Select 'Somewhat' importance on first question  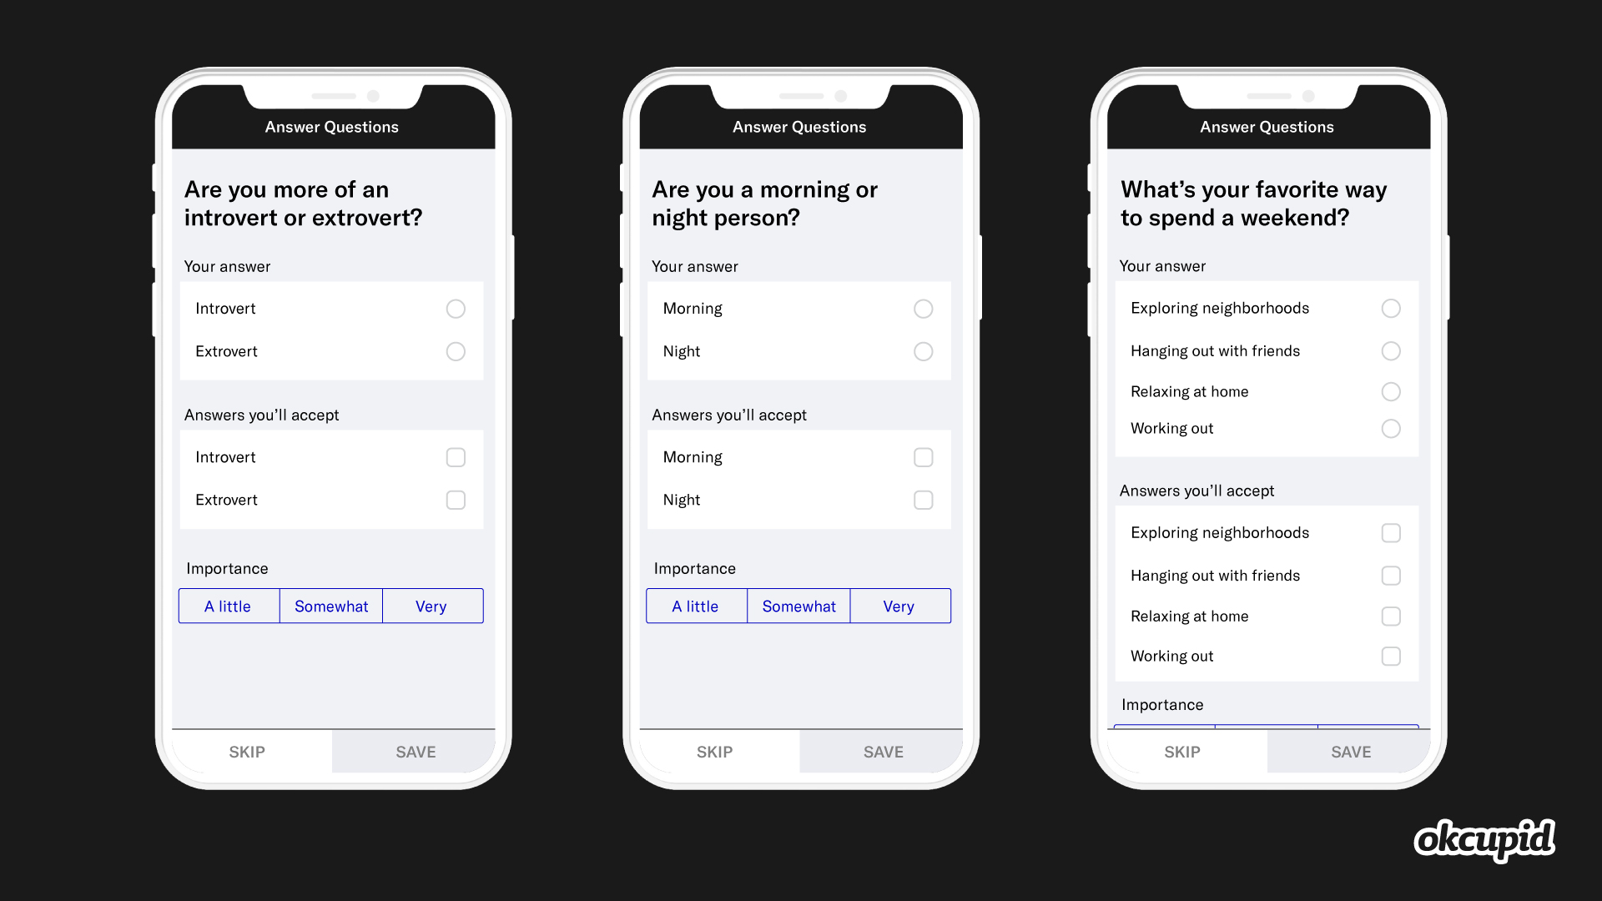[331, 605]
